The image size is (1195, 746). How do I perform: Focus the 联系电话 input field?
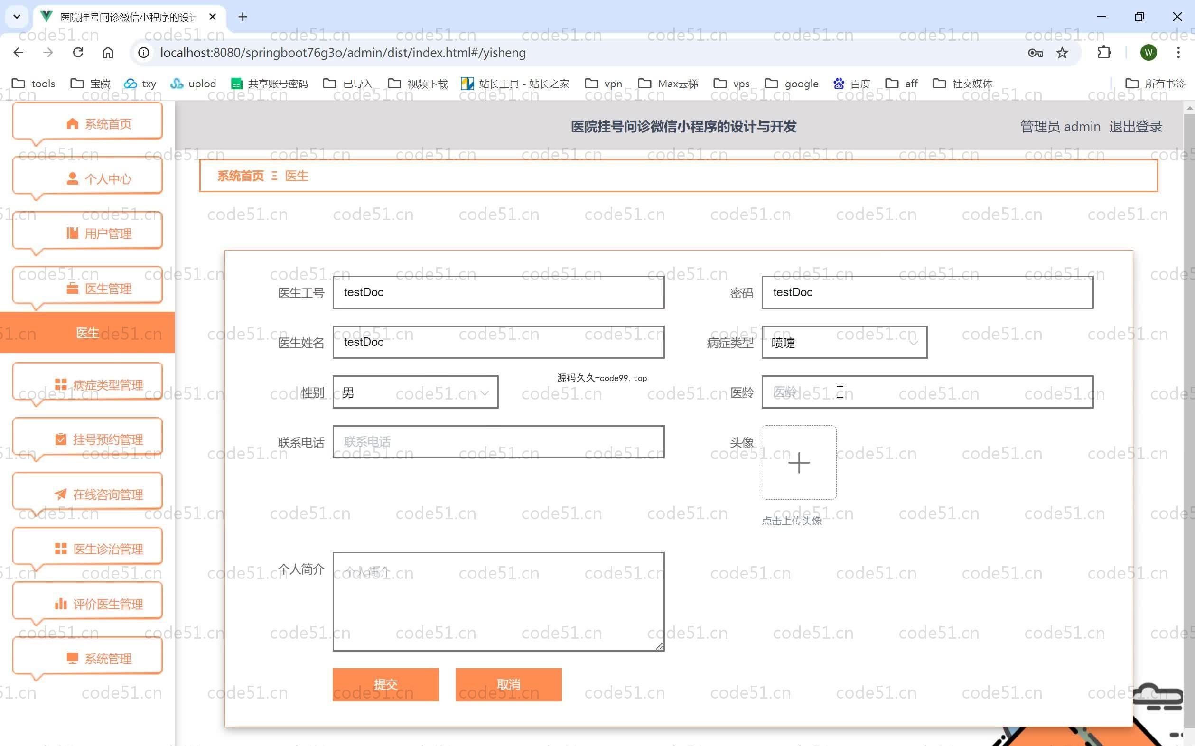click(x=498, y=442)
